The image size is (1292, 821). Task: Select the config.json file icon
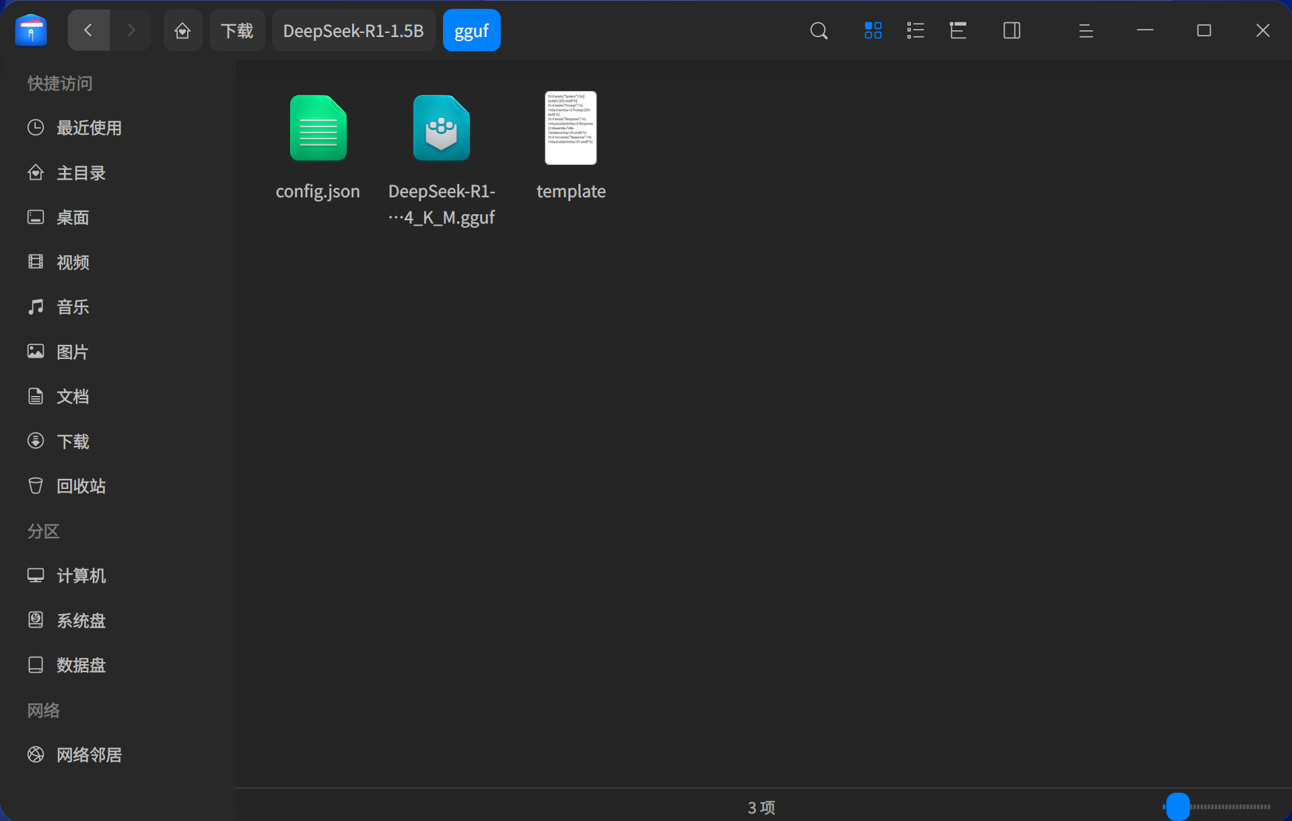click(x=318, y=128)
